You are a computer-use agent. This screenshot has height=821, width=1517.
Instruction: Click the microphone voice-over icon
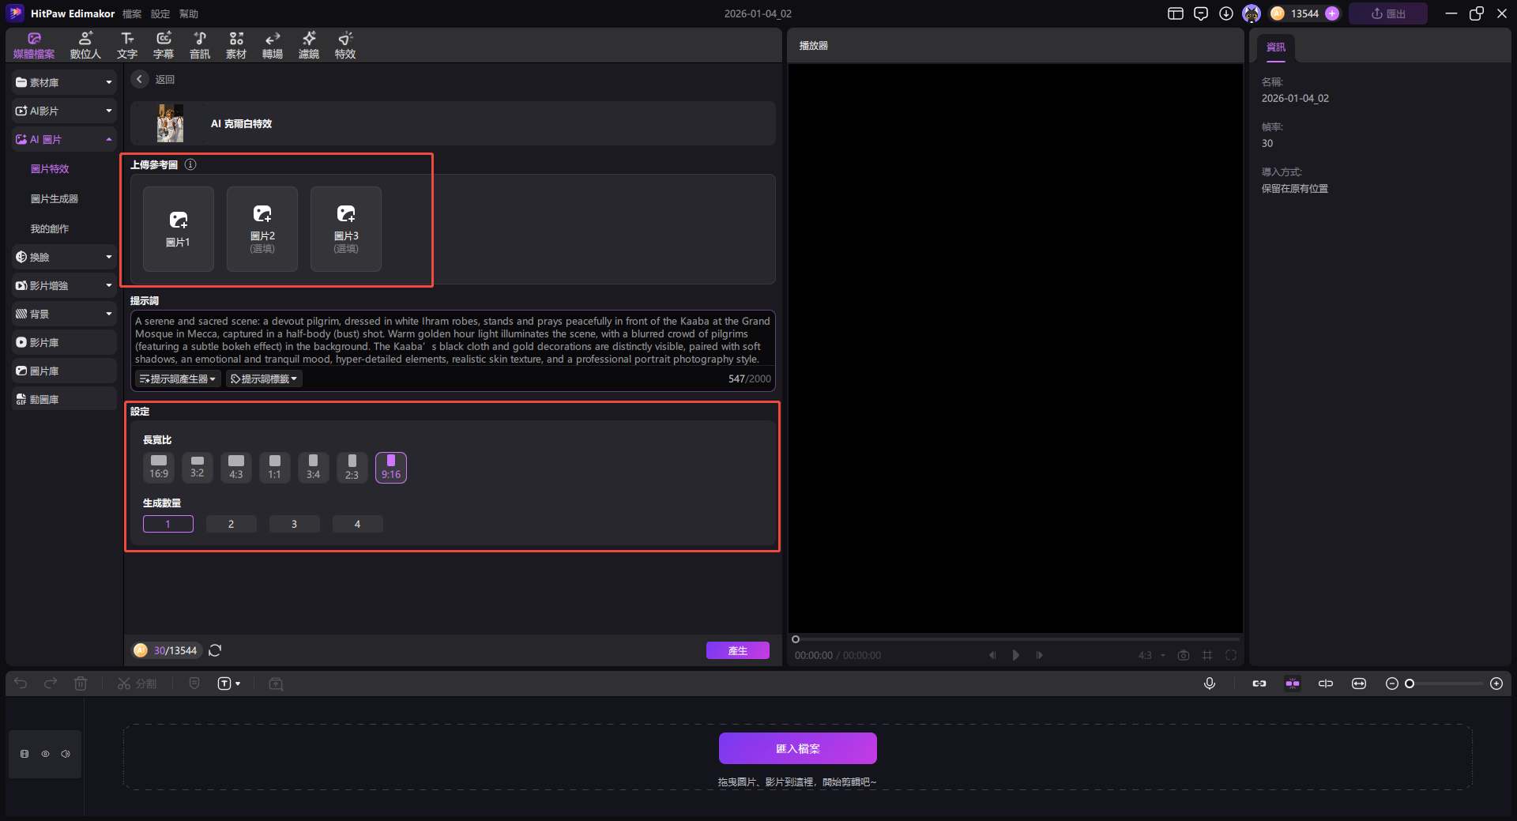(1209, 684)
